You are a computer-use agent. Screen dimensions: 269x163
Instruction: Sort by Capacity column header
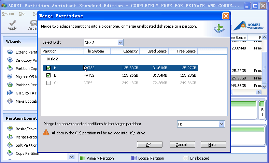point(125,51)
